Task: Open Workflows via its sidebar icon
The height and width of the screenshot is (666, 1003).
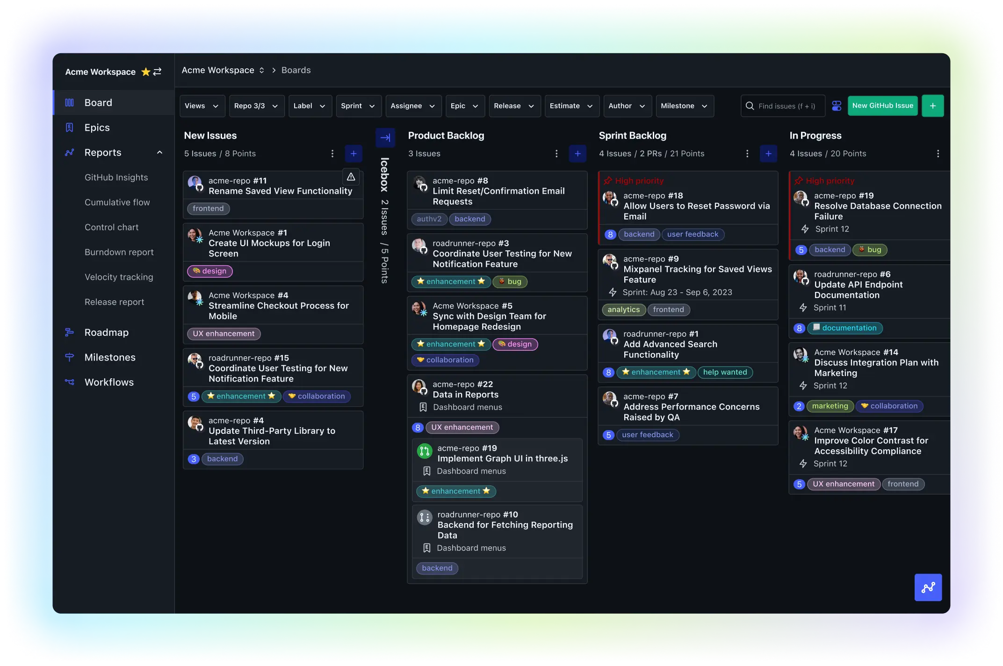Action: pyautogui.click(x=70, y=382)
